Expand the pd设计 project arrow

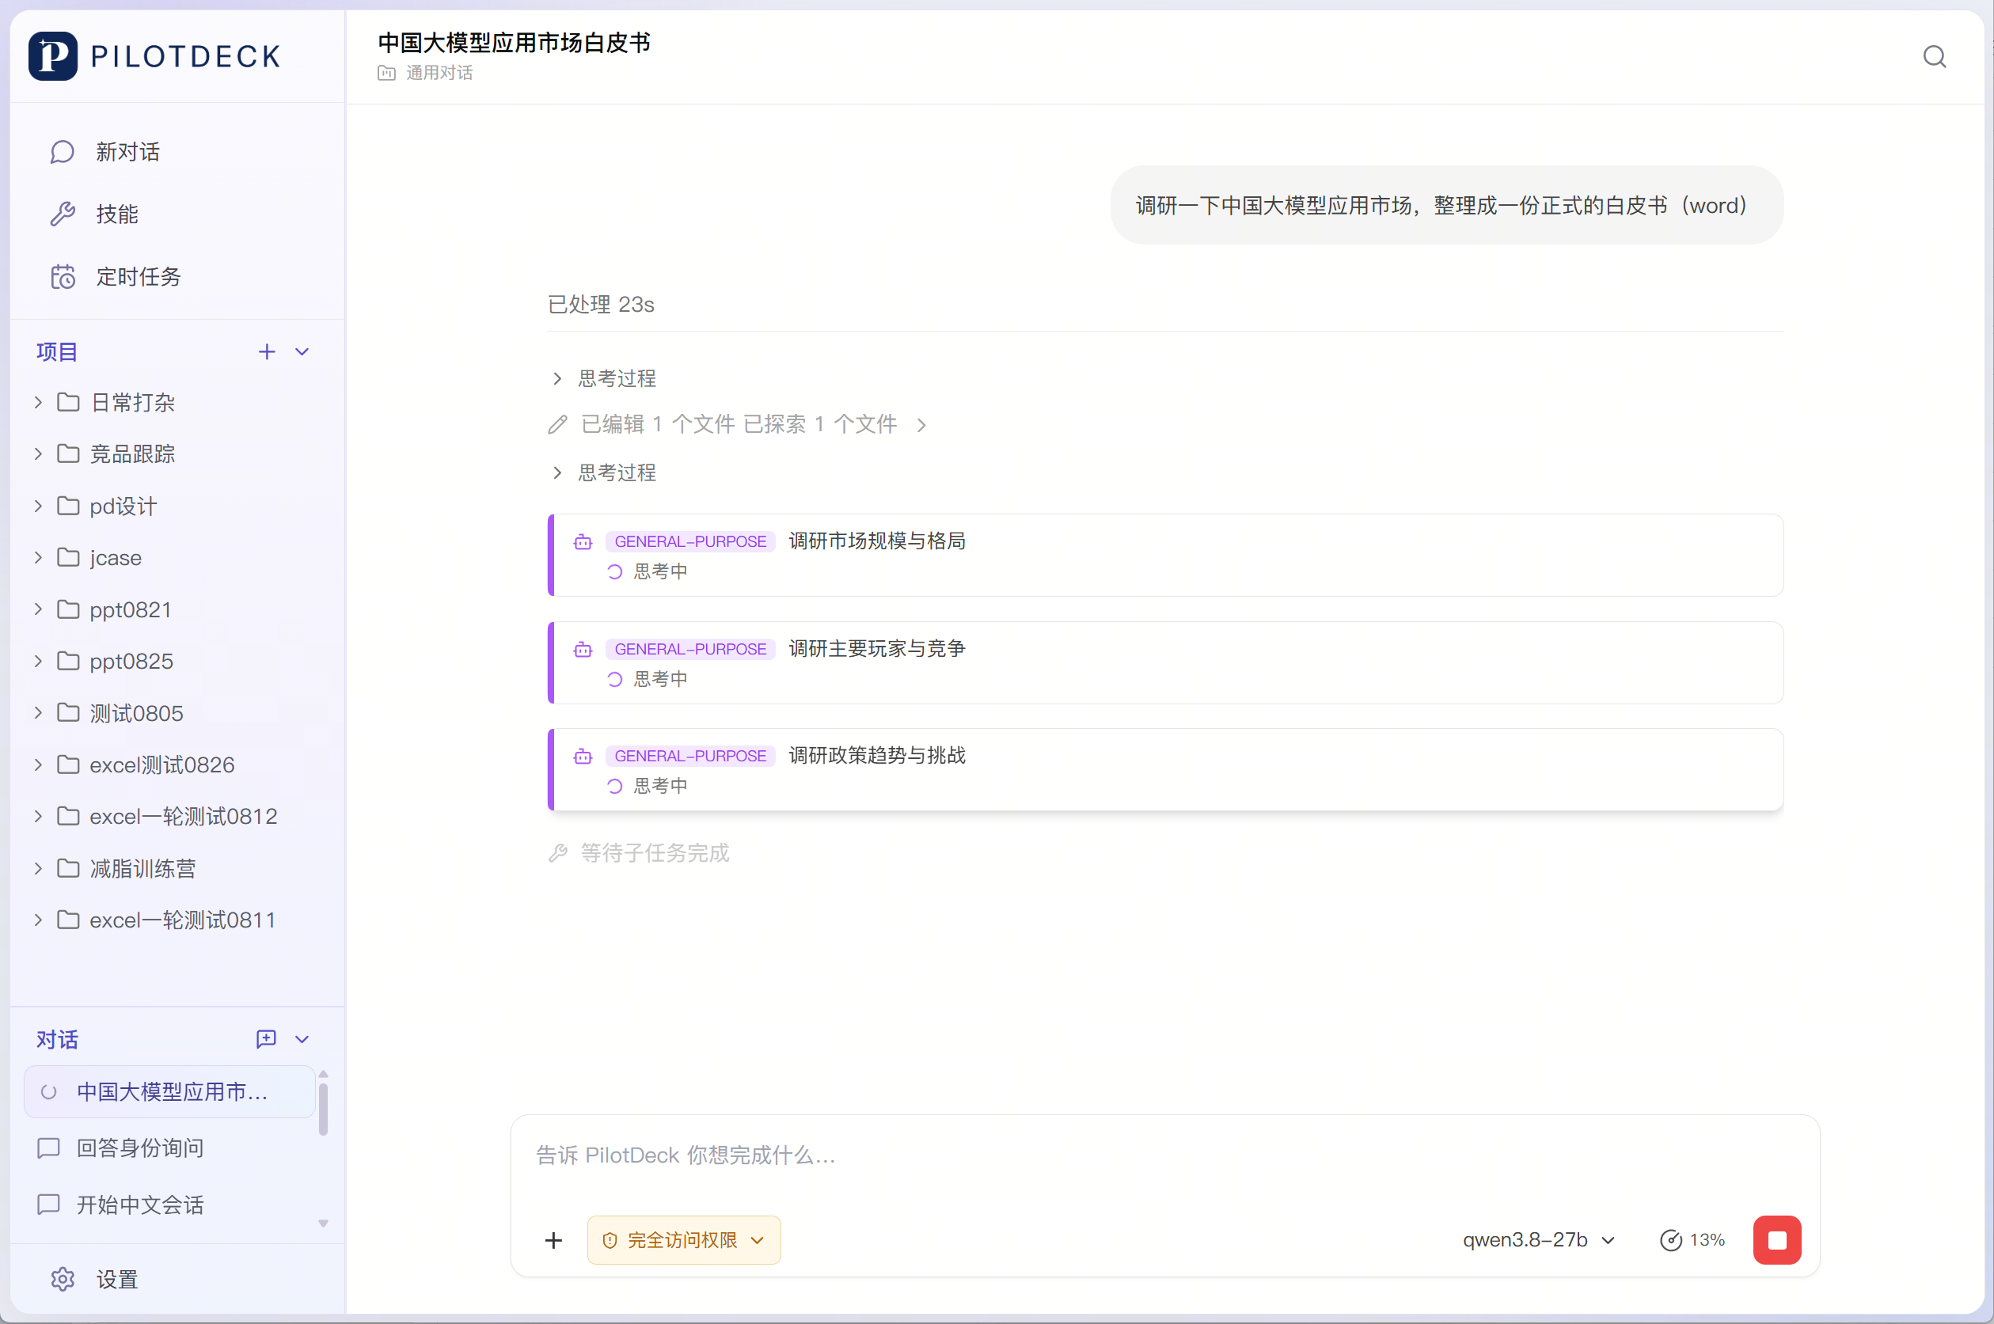tap(38, 506)
